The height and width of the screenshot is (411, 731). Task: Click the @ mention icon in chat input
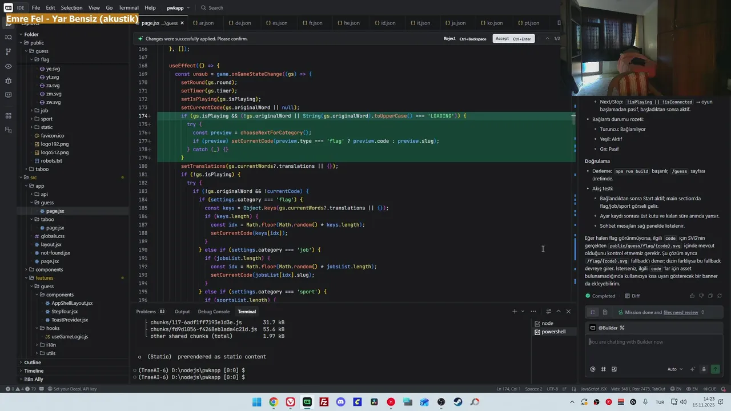coord(593,369)
